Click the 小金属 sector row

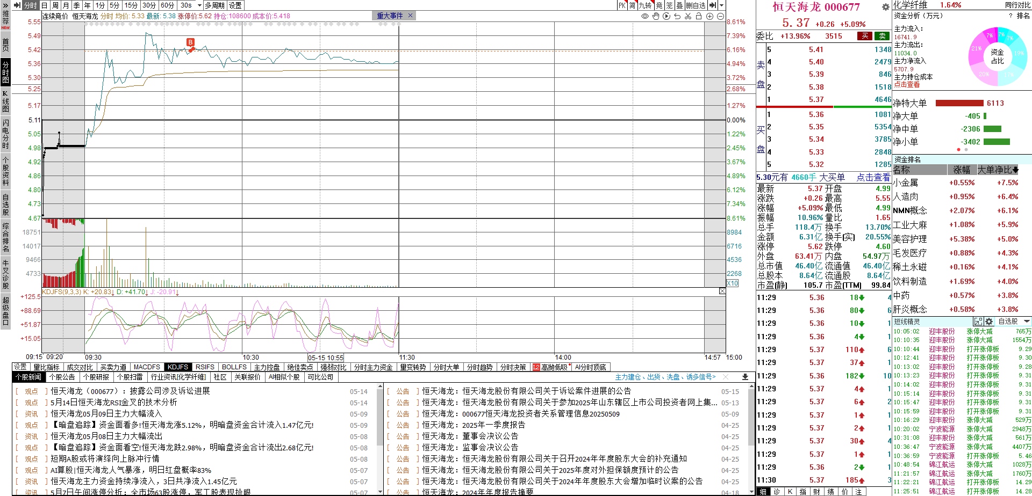click(x=962, y=183)
